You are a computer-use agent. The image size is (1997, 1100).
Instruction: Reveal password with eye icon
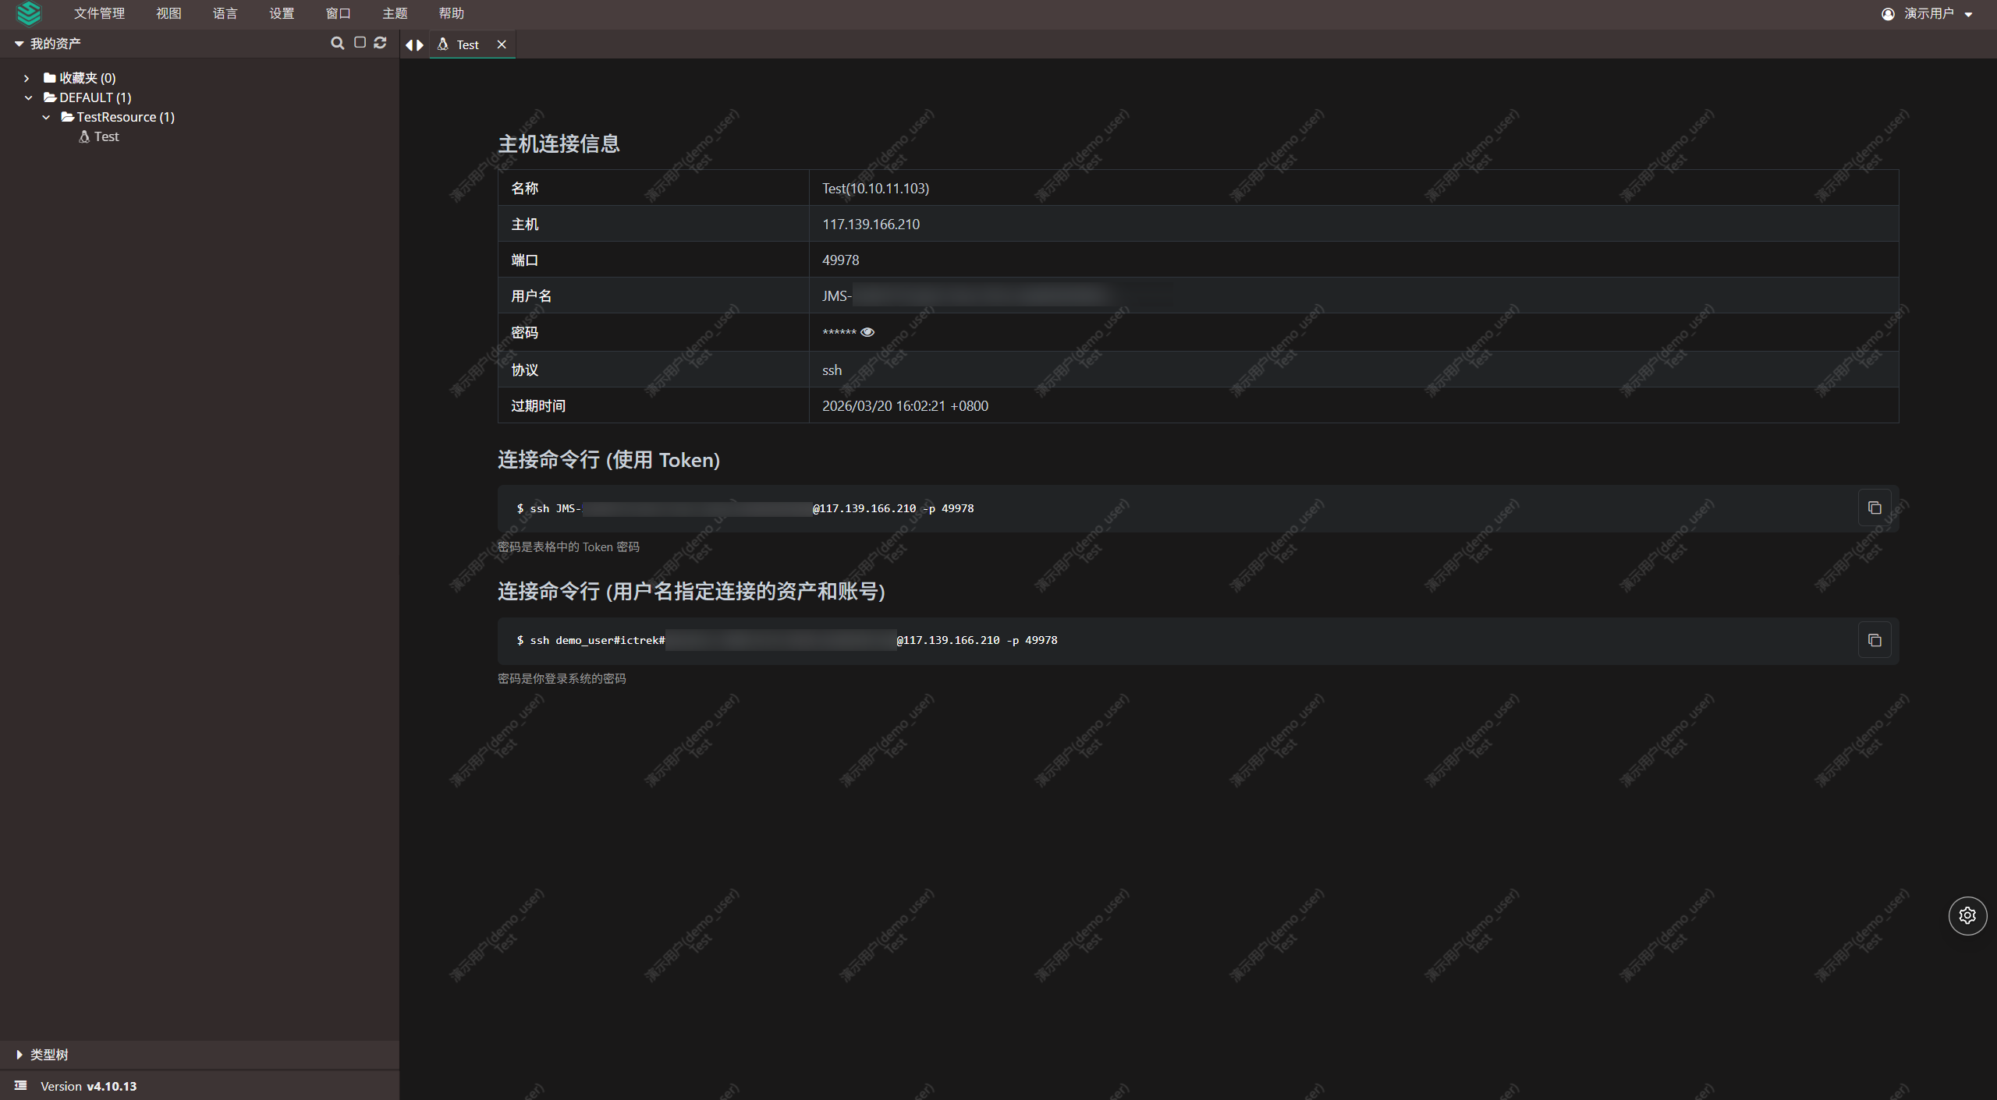[867, 332]
